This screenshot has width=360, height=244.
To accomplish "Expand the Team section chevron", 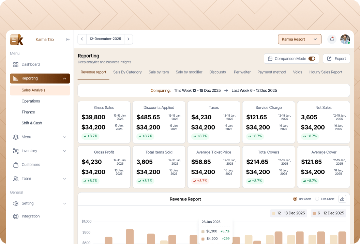I will point(64,179).
